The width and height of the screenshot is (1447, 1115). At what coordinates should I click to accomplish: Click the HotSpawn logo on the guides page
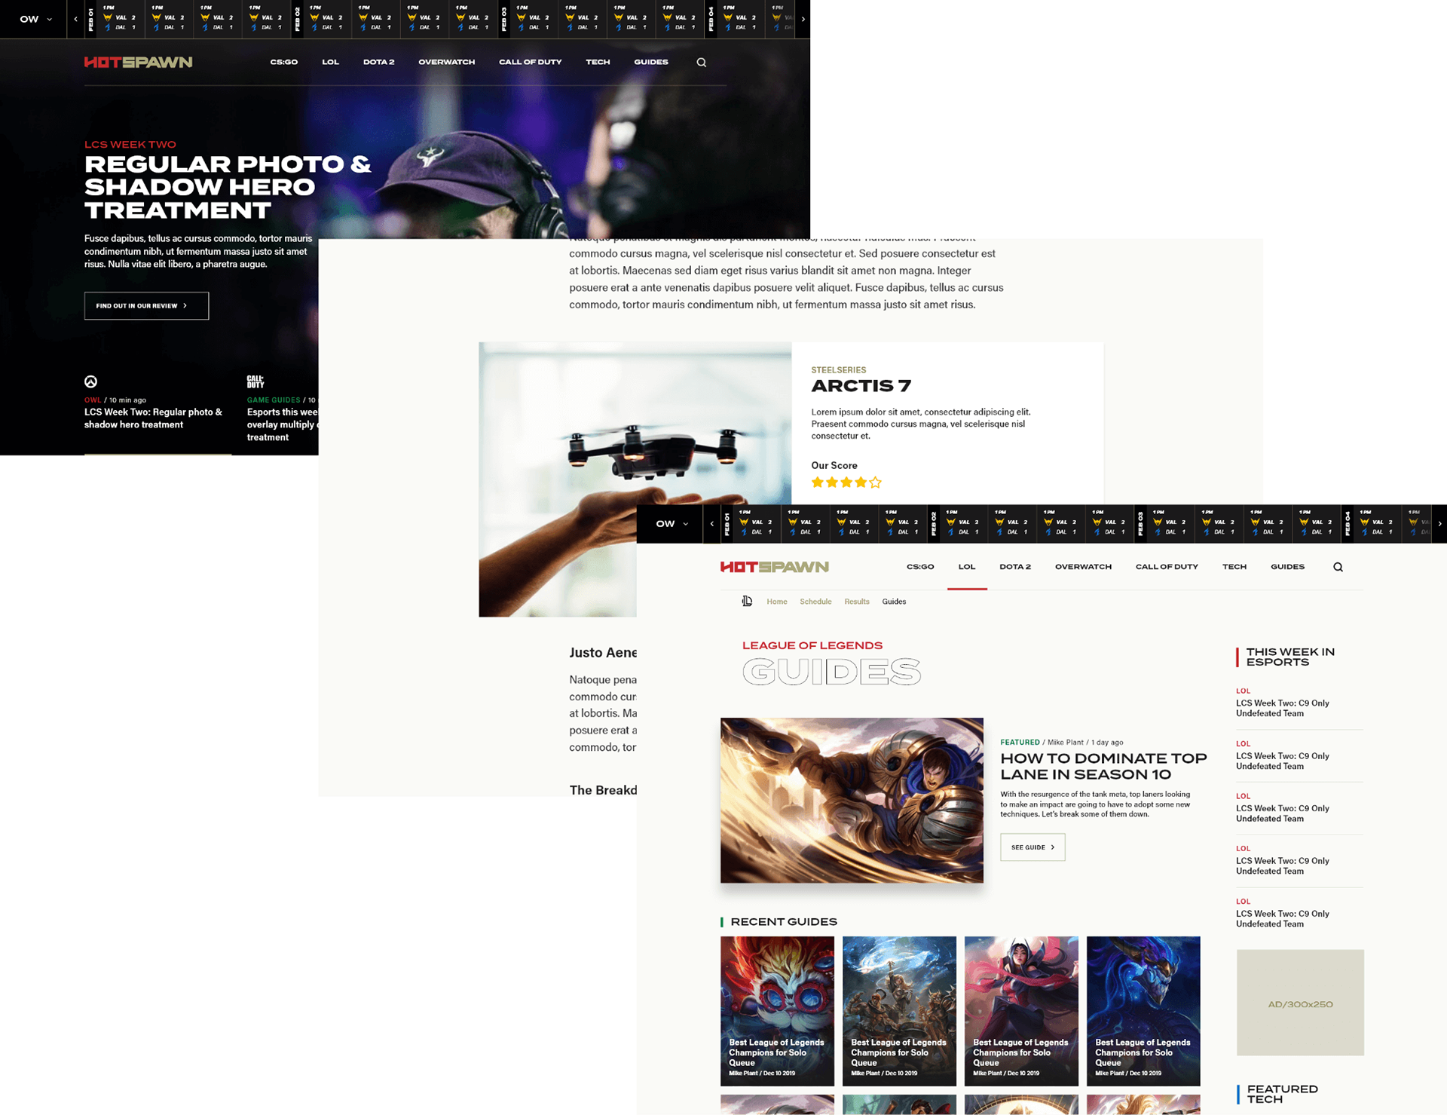(774, 567)
